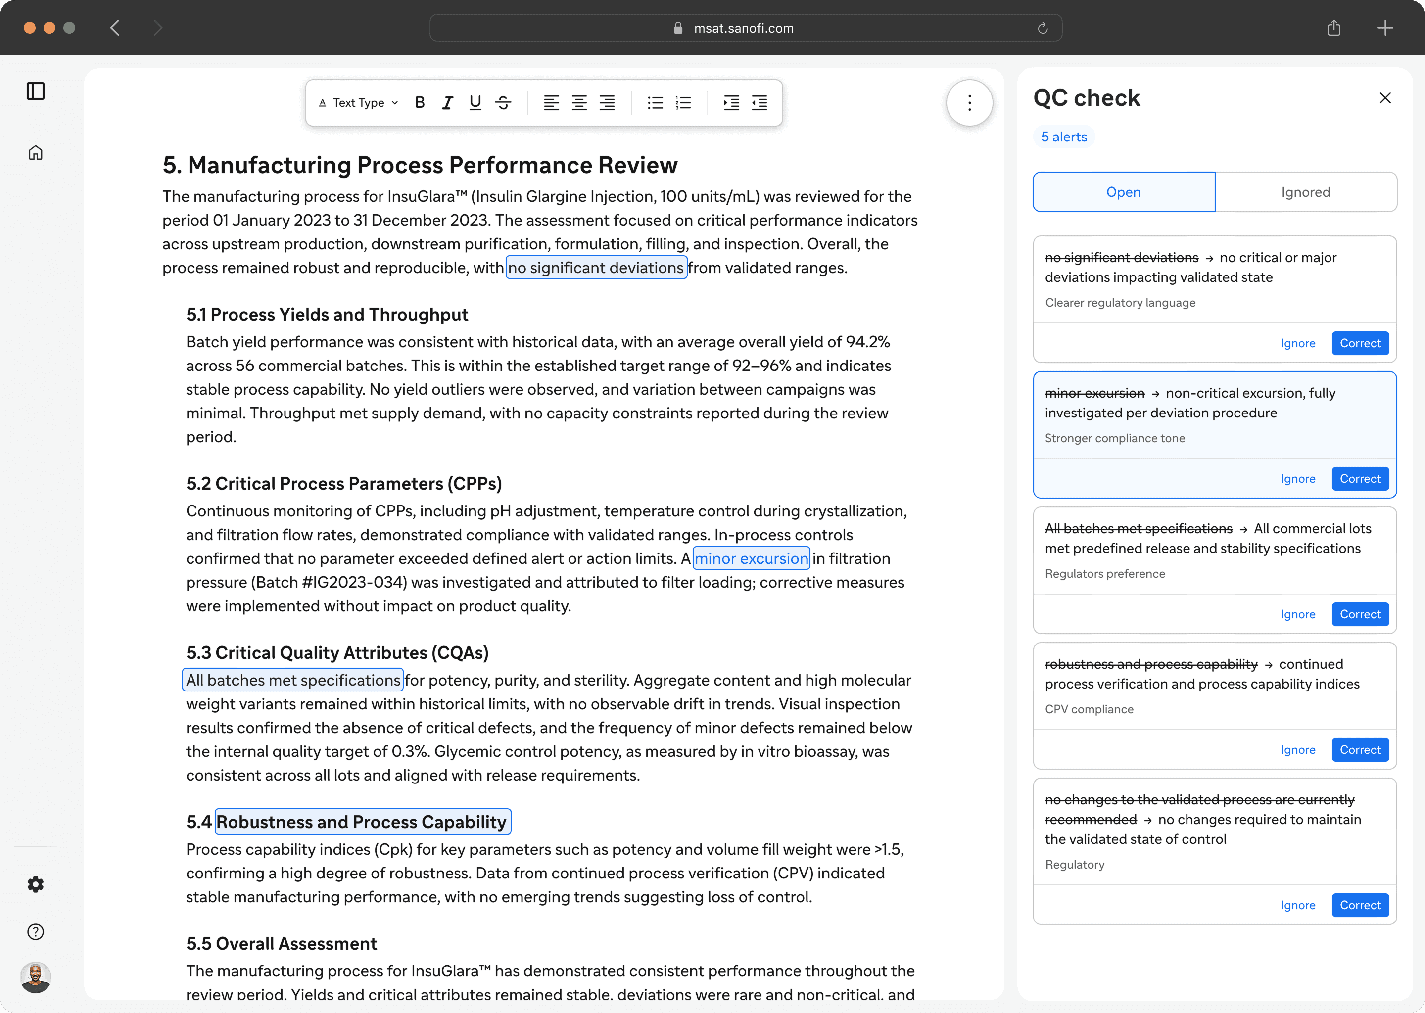
Task: Correct the 'minor excursion' alert
Action: point(1360,478)
